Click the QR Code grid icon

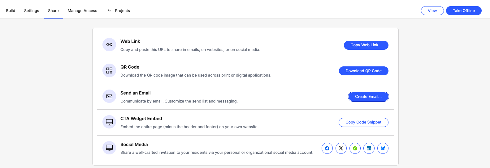pyautogui.click(x=109, y=70)
